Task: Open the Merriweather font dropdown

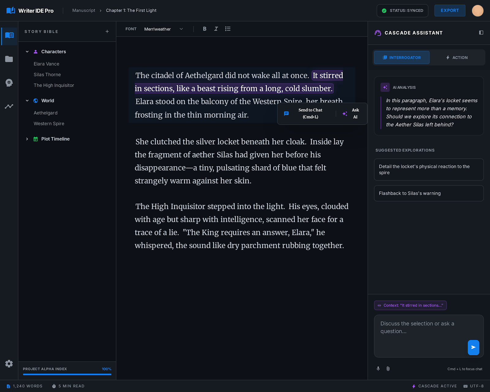Action: coord(164,29)
